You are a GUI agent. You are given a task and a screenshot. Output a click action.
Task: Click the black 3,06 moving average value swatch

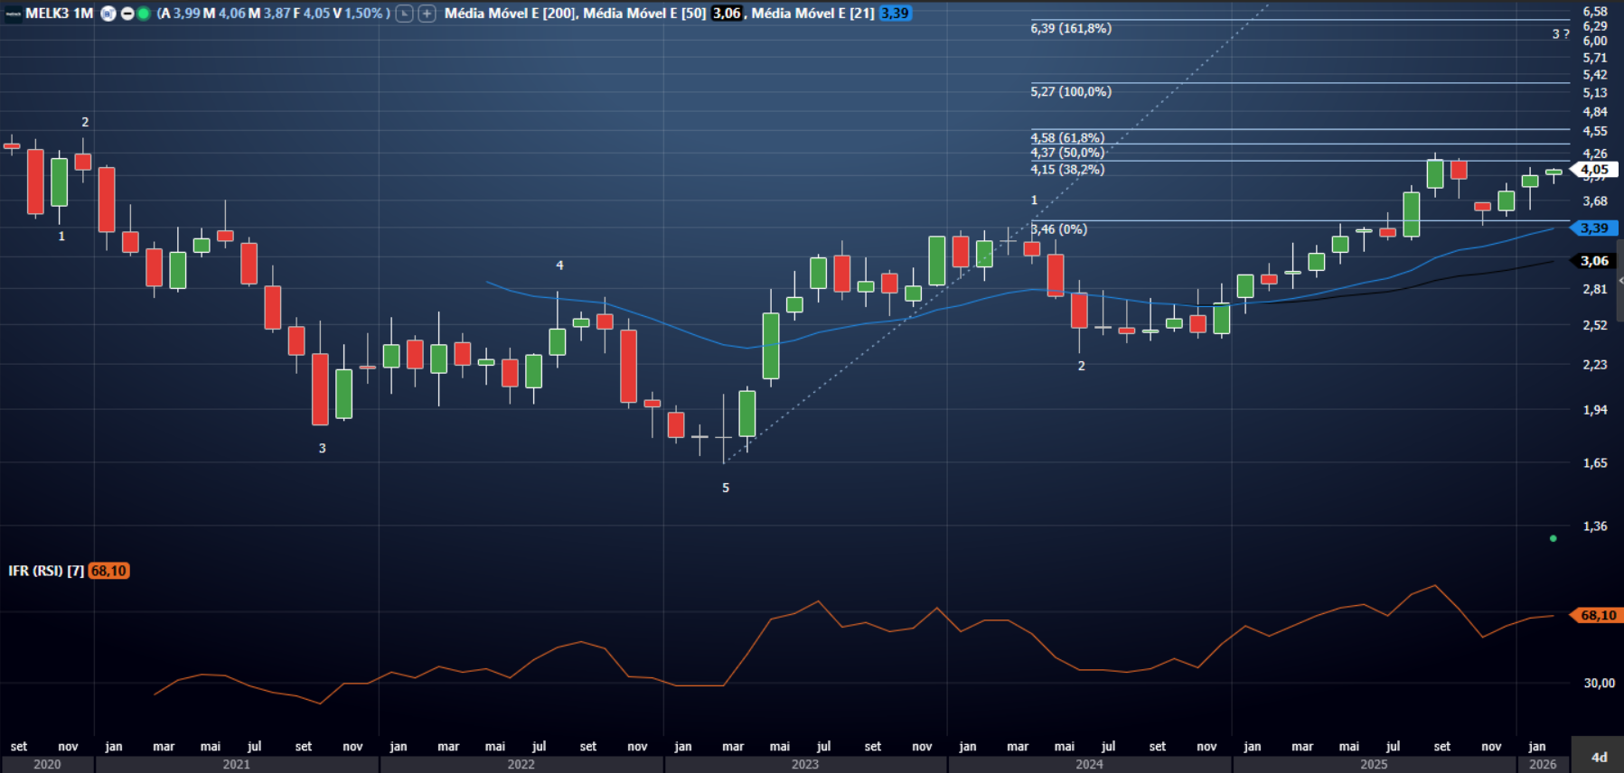(727, 14)
